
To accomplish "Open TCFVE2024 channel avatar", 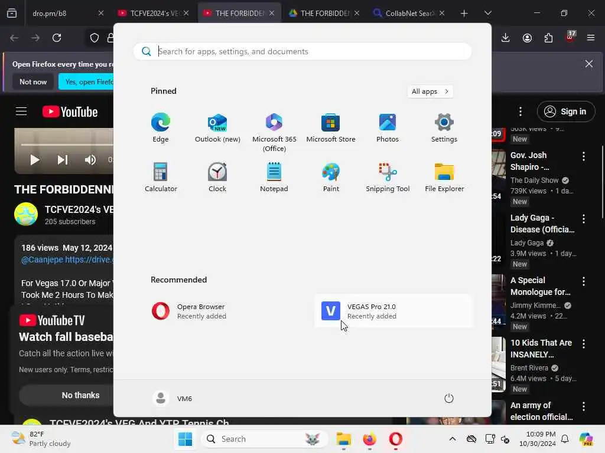I will [x=26, y=214].
